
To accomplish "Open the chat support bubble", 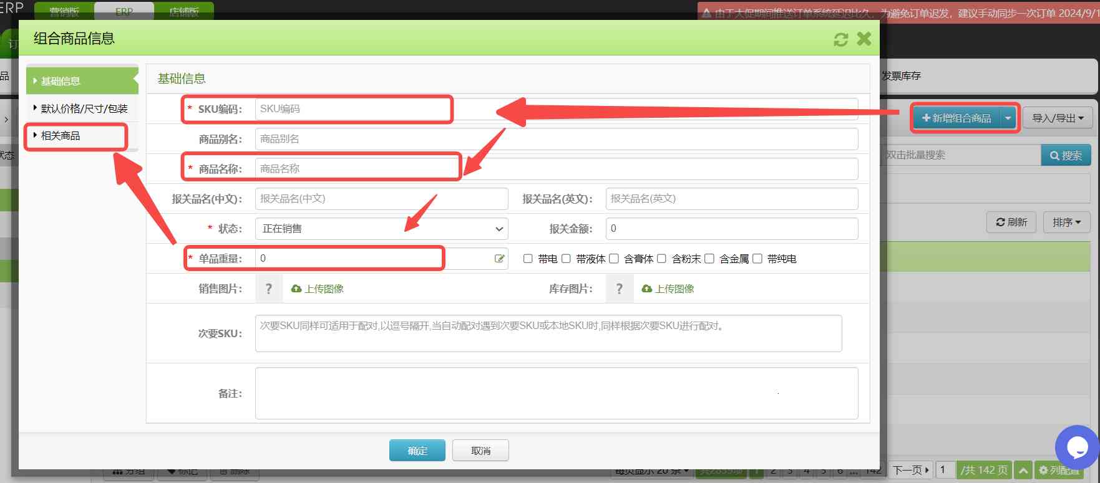I will click(x=1077, y=447).
